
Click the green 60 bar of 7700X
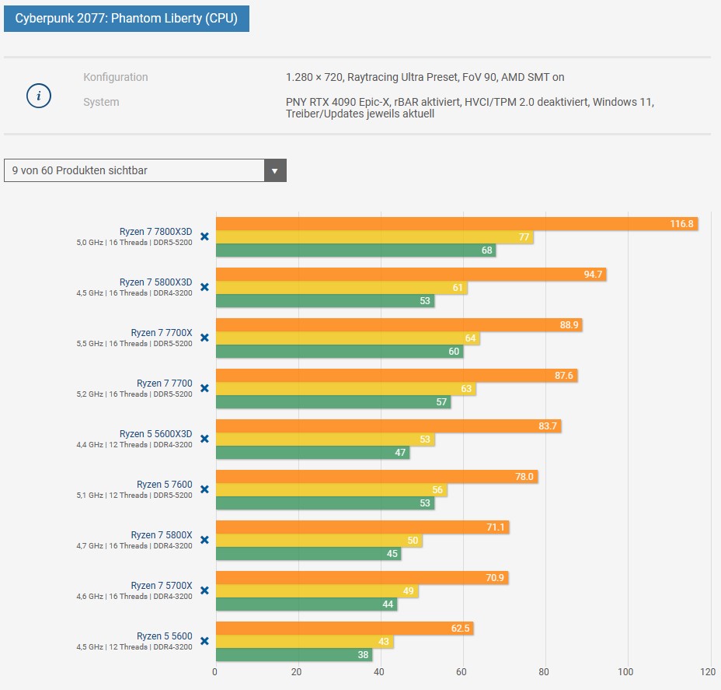[x=340, y=352]
